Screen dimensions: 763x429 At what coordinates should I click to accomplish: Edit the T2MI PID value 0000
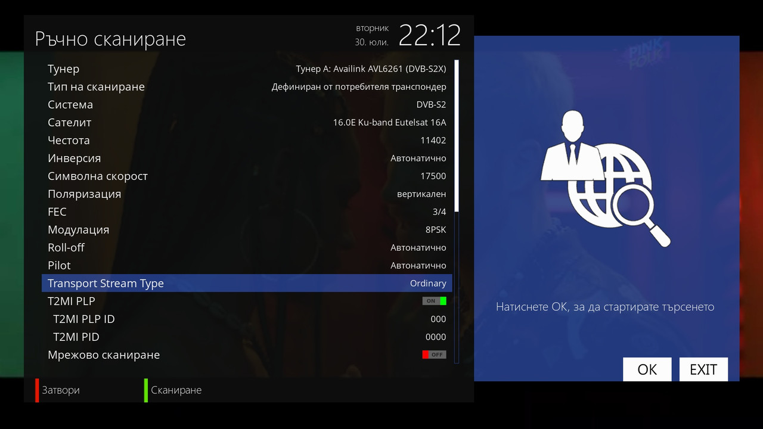(436, 337)
